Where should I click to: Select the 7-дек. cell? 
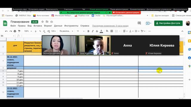(15, 71)
